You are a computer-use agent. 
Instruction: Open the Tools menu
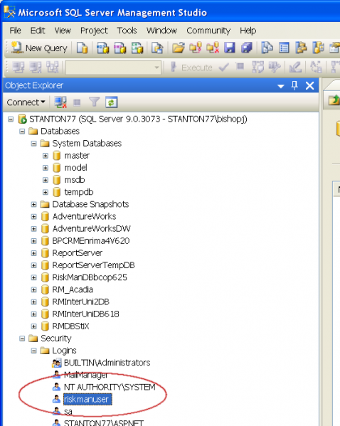[x=127, y=31]
